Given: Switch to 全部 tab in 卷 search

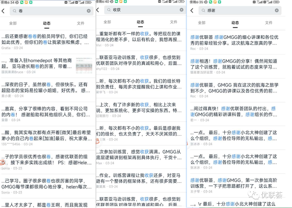Looking at the screenshot, I should 13,23.
